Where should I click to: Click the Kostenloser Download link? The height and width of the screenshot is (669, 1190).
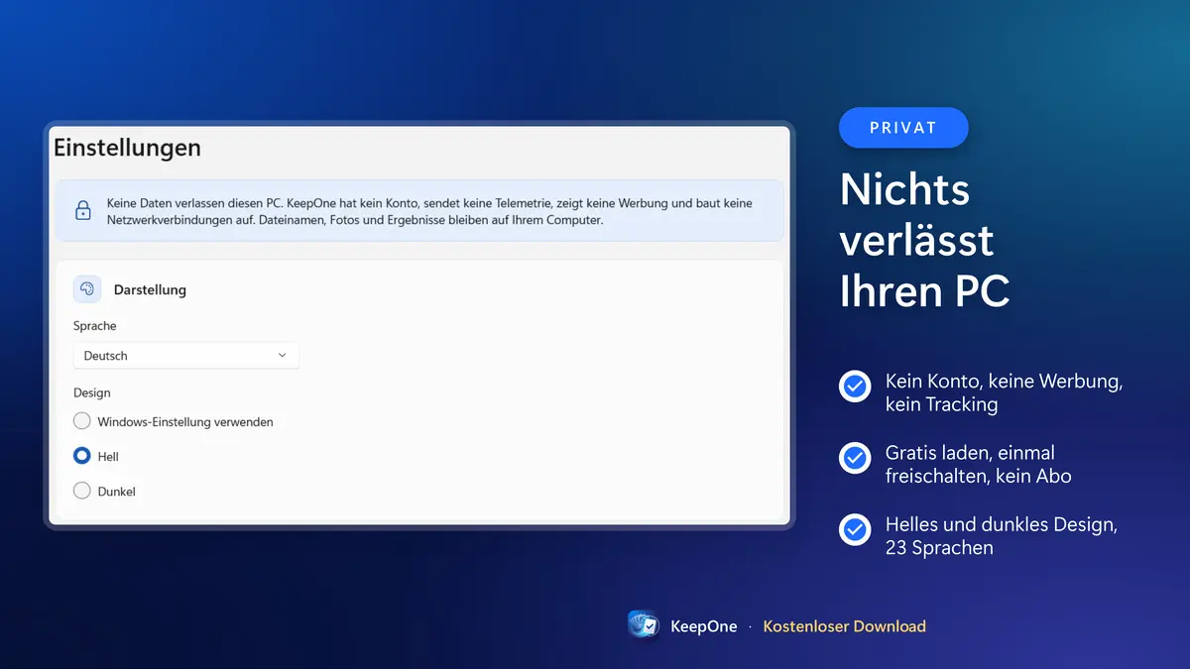844,626
